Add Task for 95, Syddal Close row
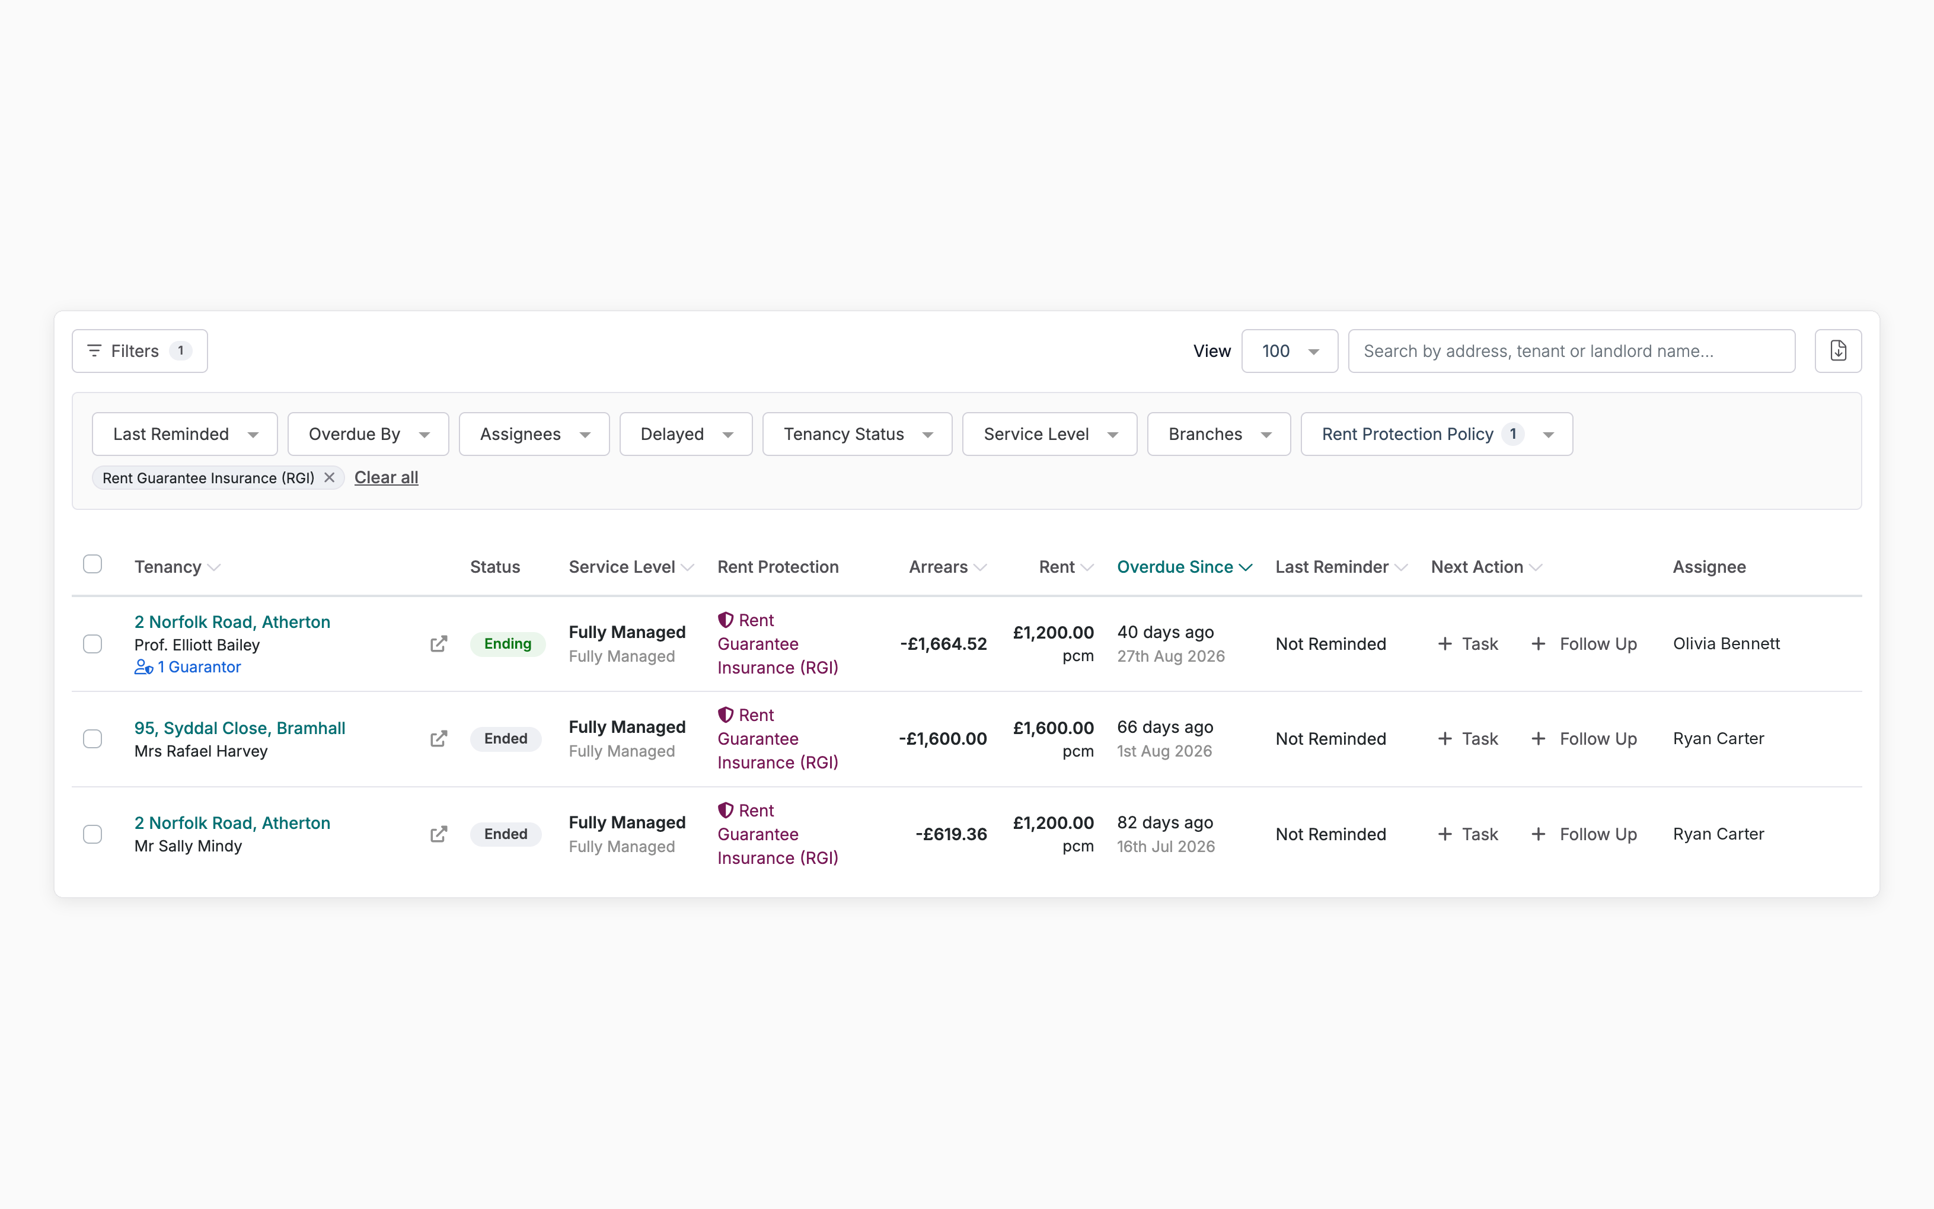1934x1209 pixels. pyautogui.click(x=1468, y=739)
